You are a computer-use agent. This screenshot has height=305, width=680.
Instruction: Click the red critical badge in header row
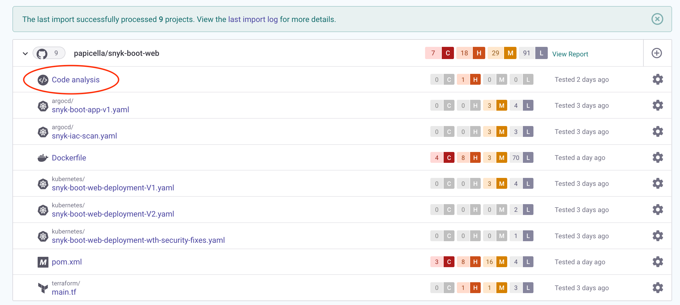pos(448,53)
